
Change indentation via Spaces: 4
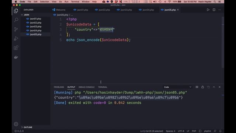coord(170,131)
